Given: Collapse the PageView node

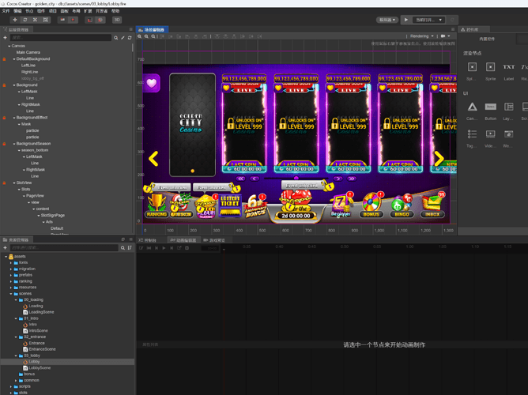Looking at the screenshot, I should 24,196.
